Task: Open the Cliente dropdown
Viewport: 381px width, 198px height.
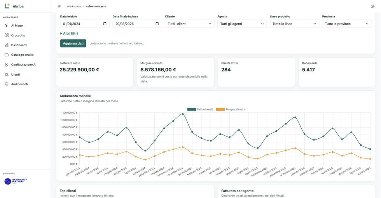Action: pyautogui.click(x=190, y=24)
